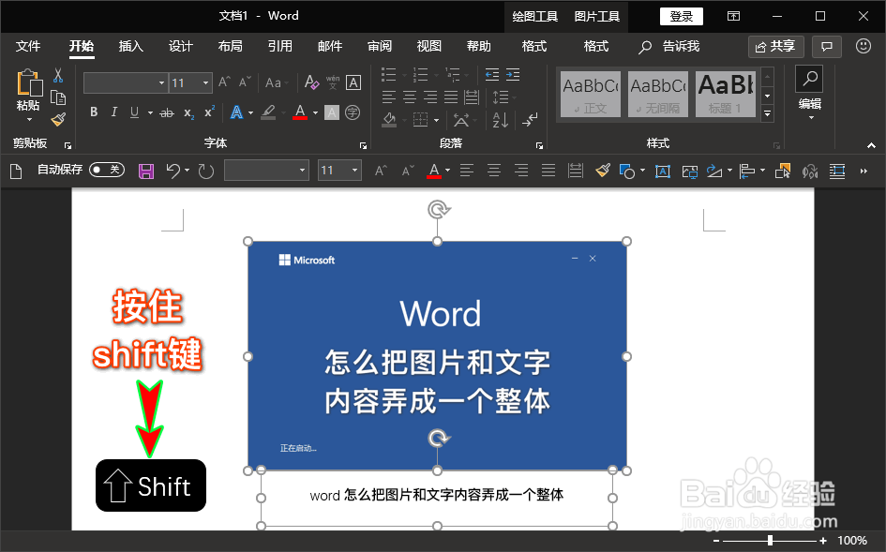Click the Cut scissors icon

click(58, 75)
